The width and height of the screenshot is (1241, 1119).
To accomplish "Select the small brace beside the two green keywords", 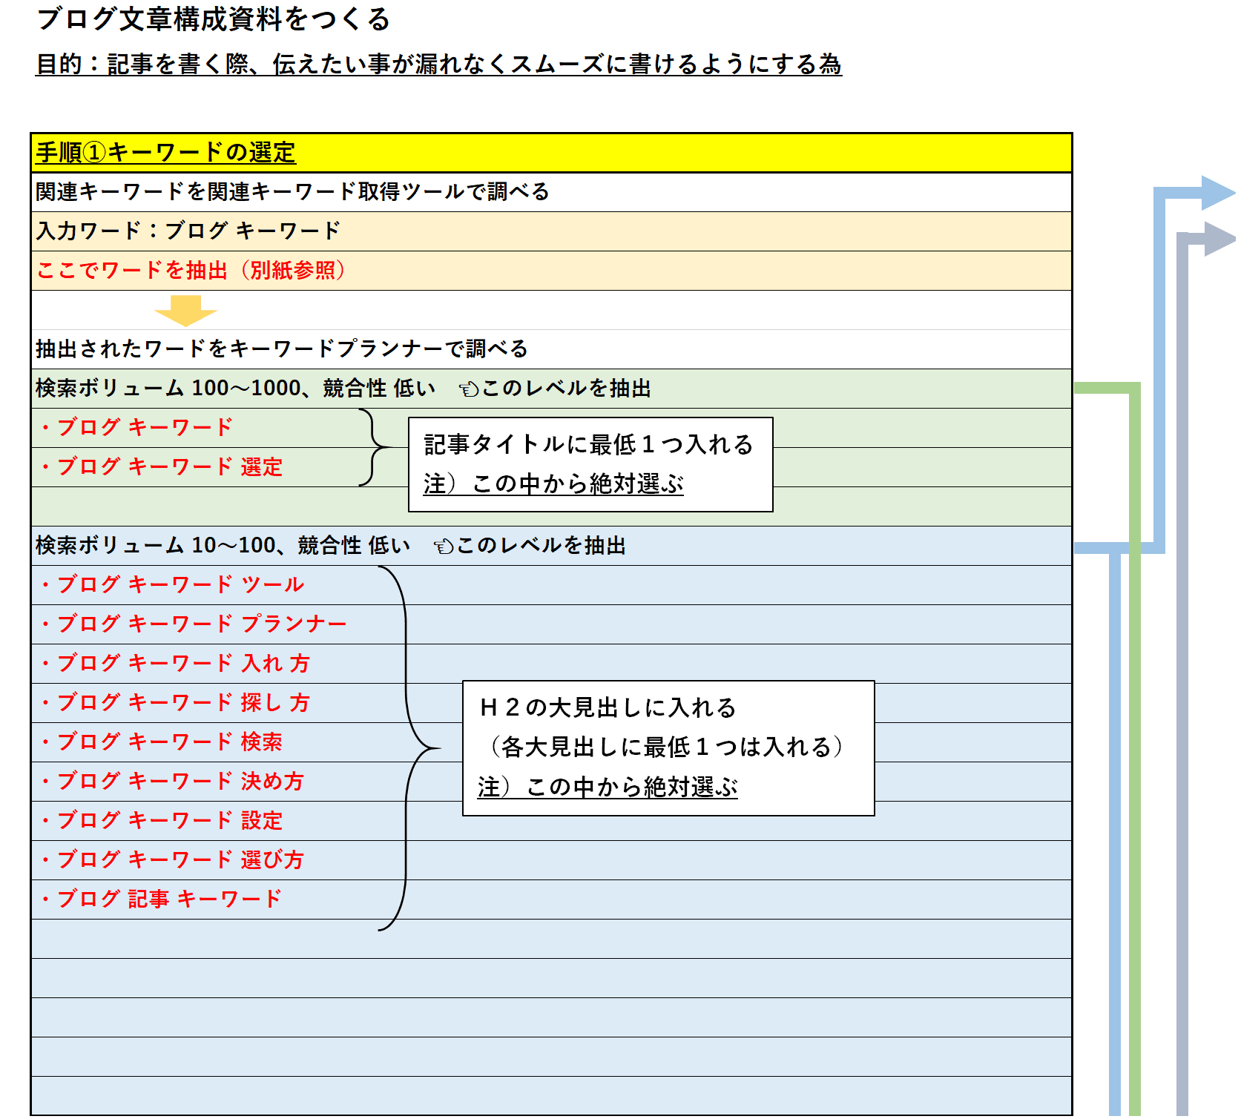I will pos(375,447).
